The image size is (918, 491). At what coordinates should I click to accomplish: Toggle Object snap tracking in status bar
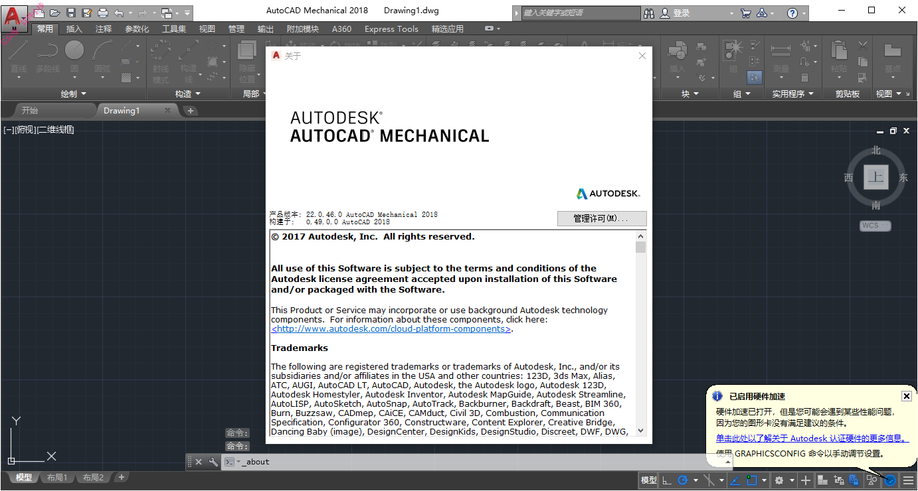click(x=735, y=480)
